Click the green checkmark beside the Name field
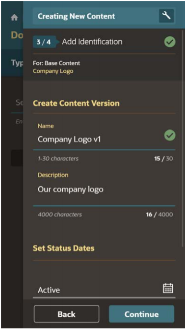Screen dimensions: 185x329 point(170,136)
